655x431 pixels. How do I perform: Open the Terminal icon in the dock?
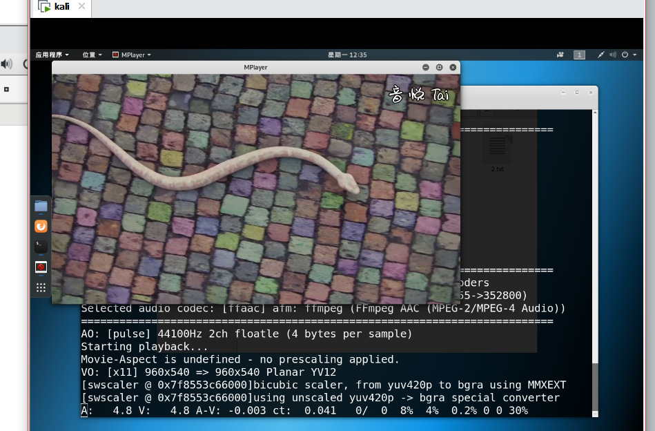(41, 247)
